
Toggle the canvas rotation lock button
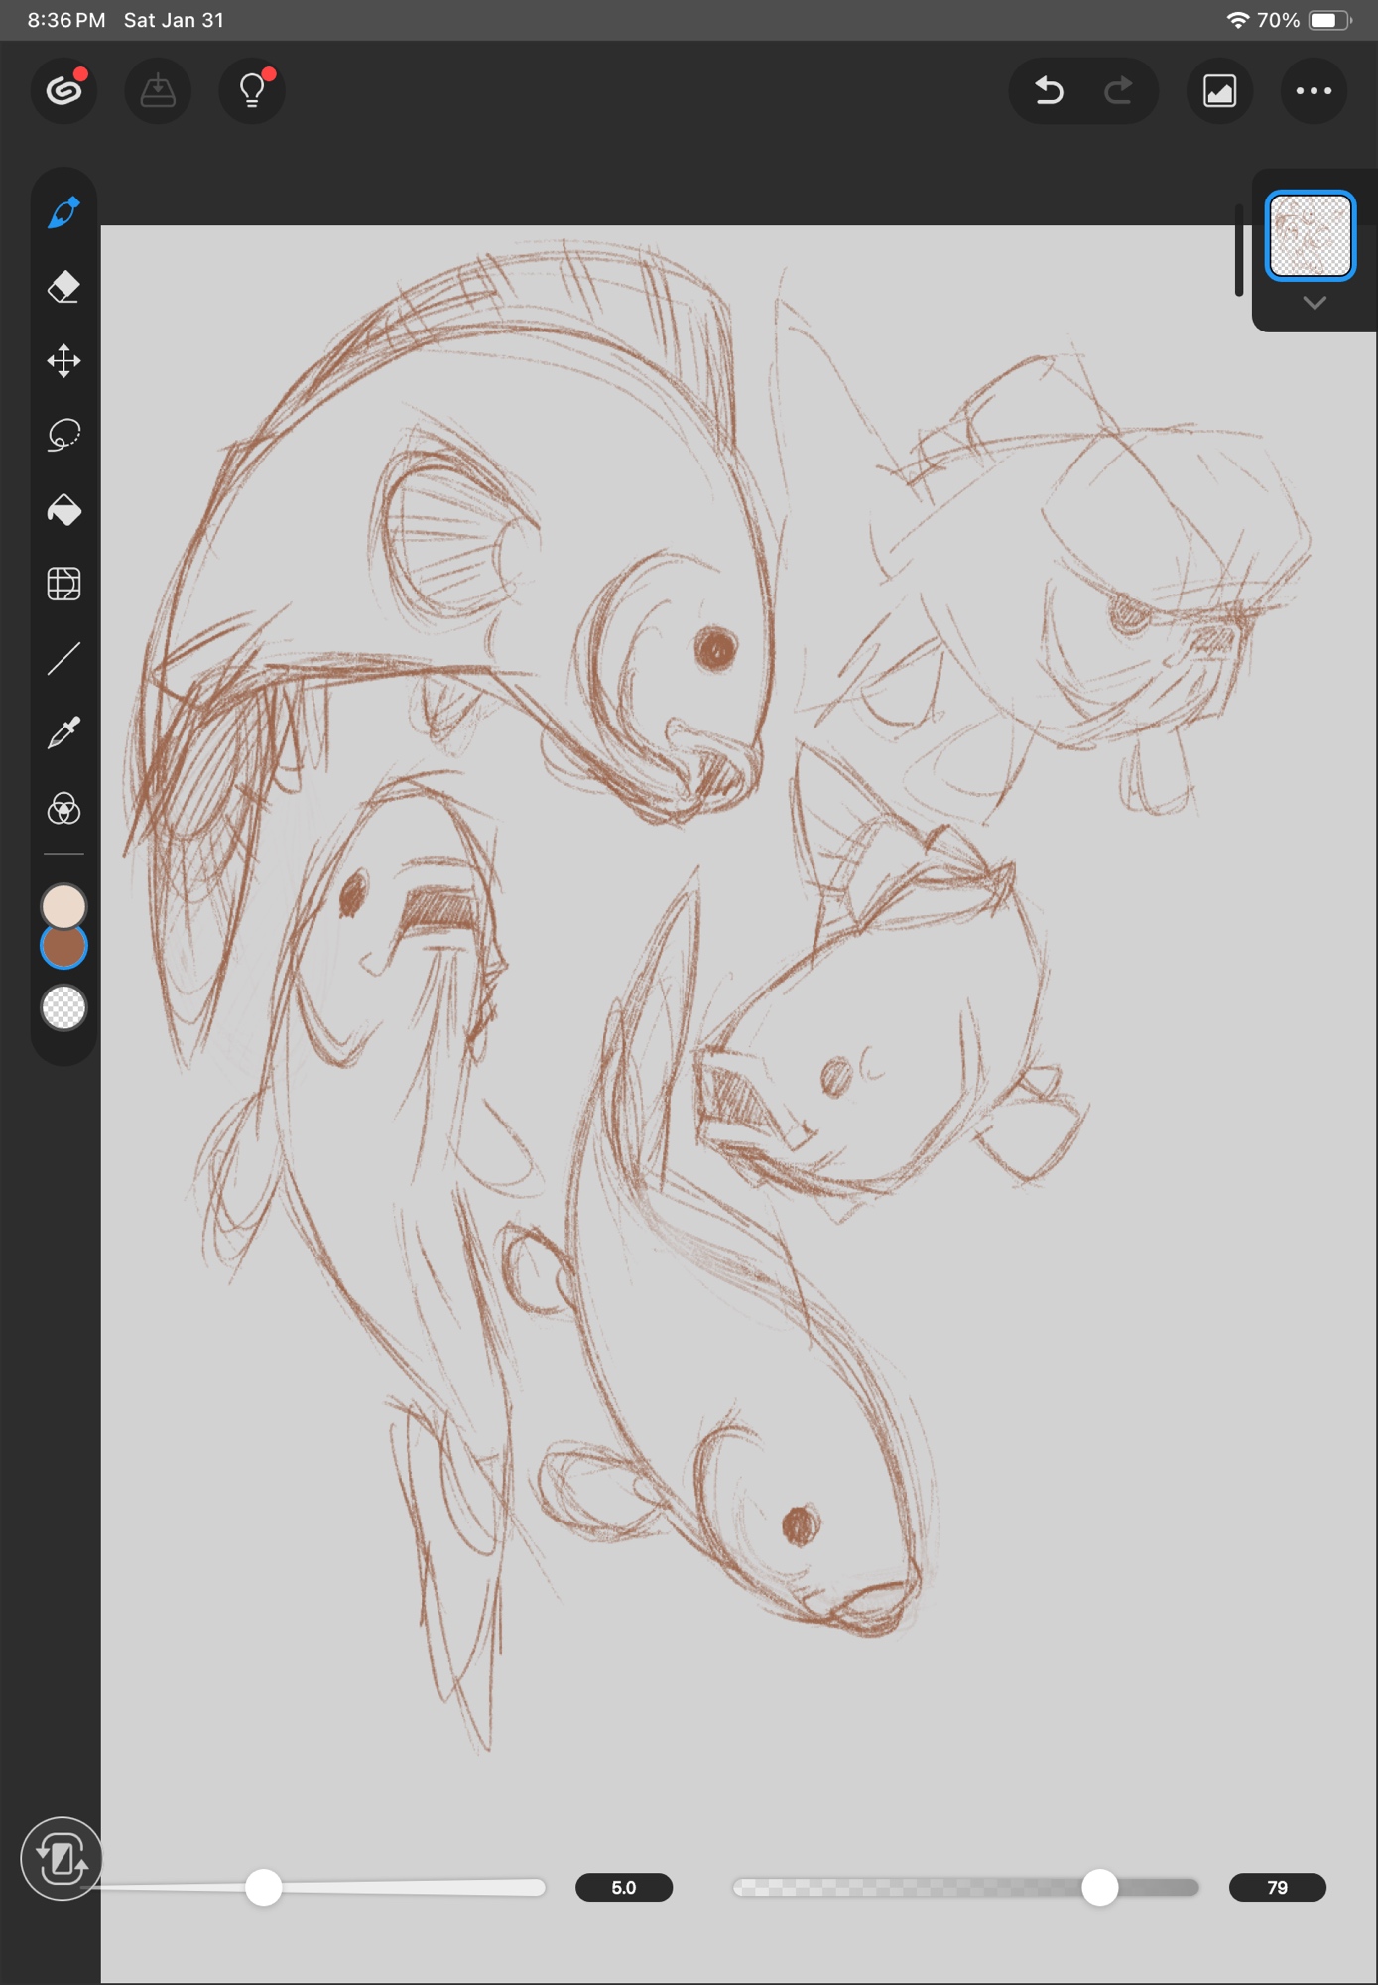62,1859
